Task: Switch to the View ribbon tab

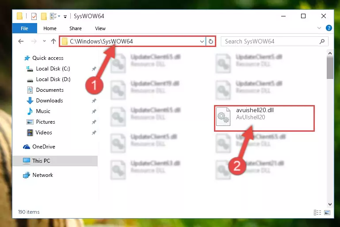Action: 100,28
